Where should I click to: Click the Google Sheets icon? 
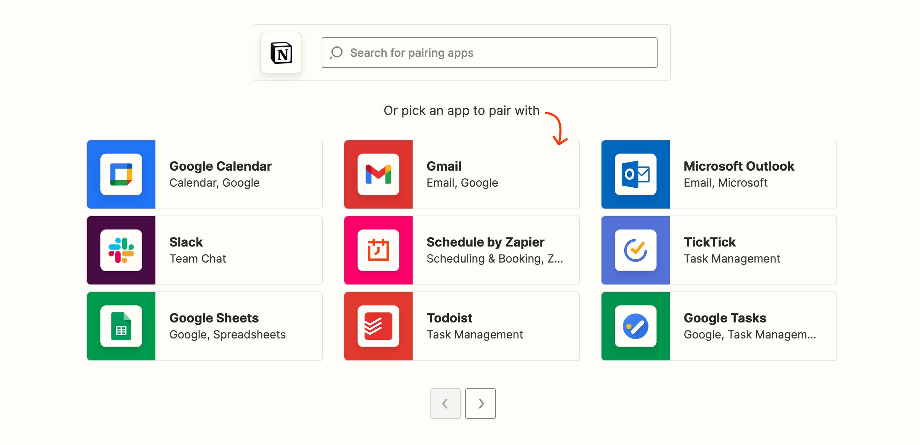coord(121,326)
